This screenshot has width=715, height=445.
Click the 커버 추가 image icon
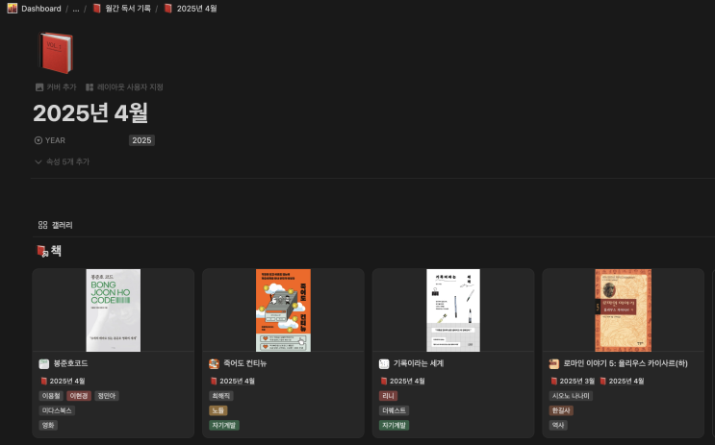39,87
